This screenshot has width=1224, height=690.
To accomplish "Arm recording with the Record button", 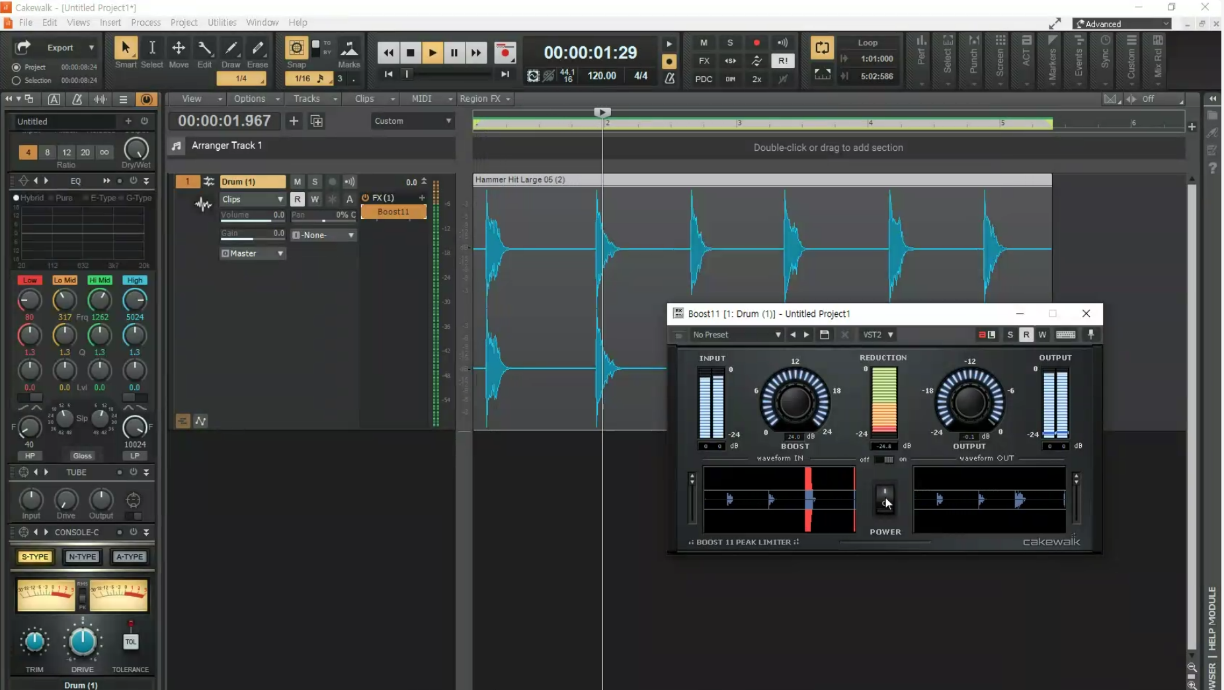I will 505,53.
